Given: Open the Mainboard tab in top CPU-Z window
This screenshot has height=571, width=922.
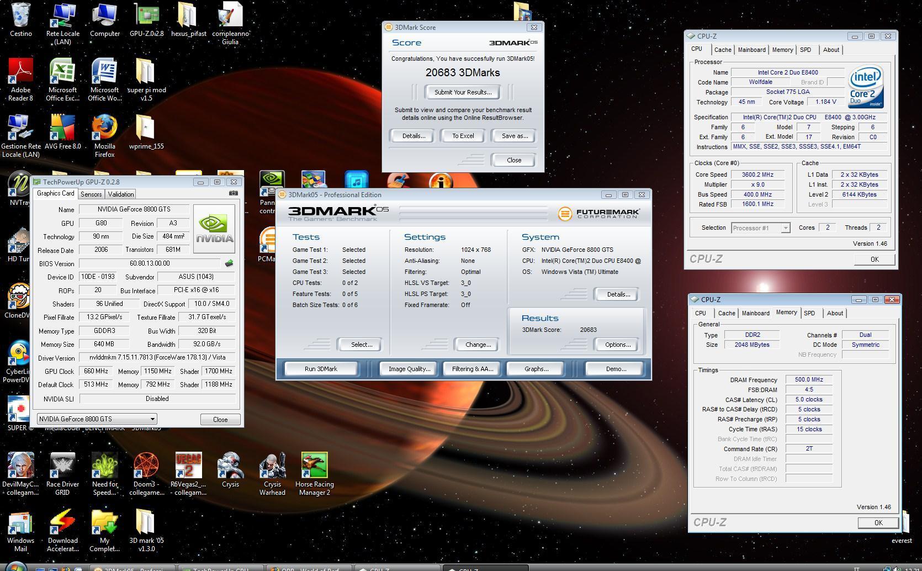Looking at the screenshot, I should click(x=752, y=50).
